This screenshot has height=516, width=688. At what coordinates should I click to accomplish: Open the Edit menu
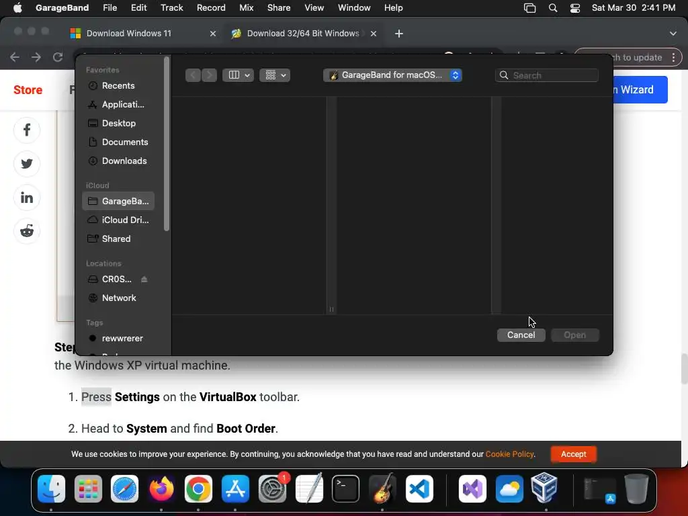(138, 7)
